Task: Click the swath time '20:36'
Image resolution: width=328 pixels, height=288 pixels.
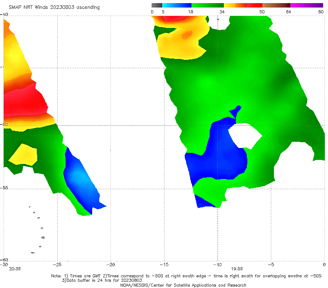Action: (15, 269)
